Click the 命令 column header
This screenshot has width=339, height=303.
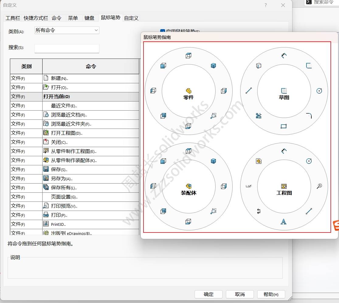coord(91,66)
